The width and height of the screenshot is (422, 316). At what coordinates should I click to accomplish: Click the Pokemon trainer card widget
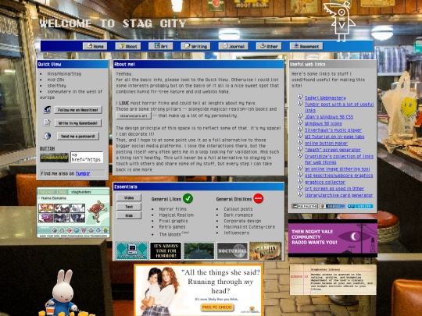[x=73, y=213]
